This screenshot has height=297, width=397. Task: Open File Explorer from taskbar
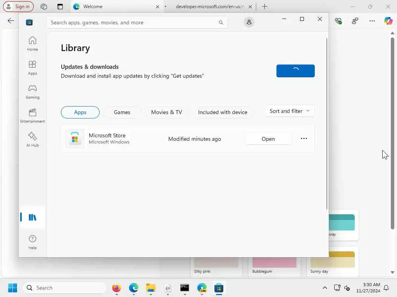(151, 288)
